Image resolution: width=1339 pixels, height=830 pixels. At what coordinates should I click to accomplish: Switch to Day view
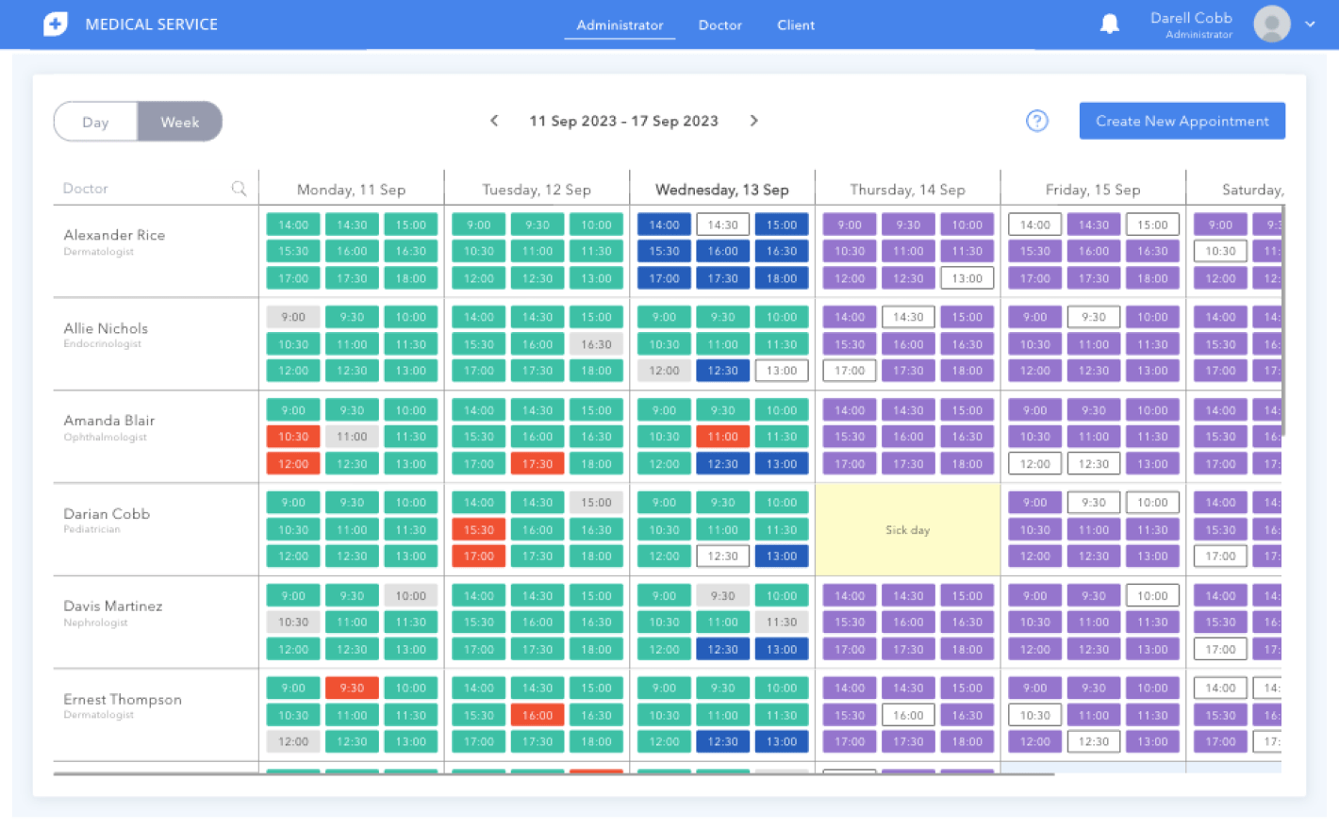coord(95,121)
